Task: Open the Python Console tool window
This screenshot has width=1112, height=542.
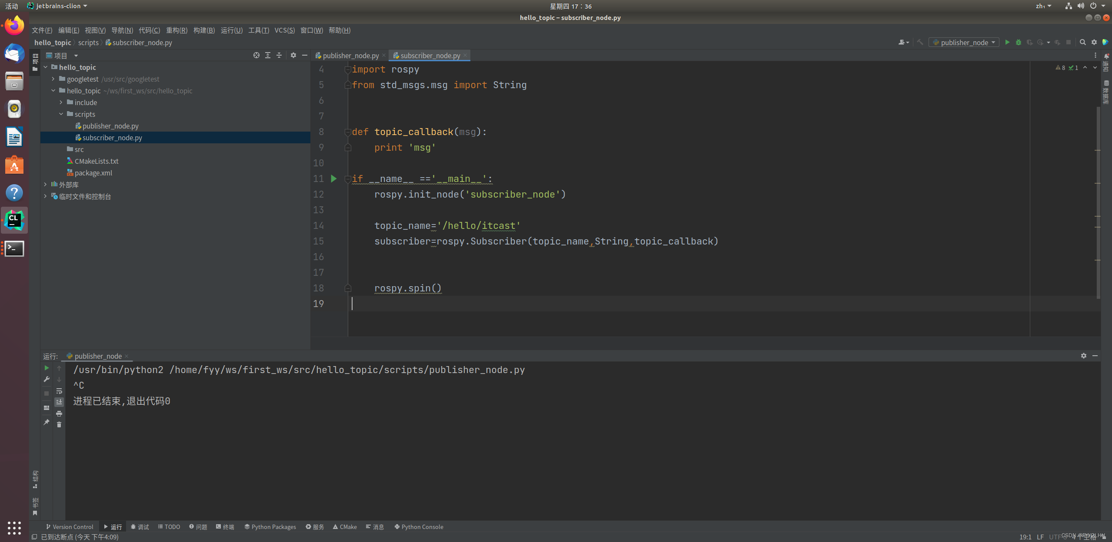Action: click(419, 527)
